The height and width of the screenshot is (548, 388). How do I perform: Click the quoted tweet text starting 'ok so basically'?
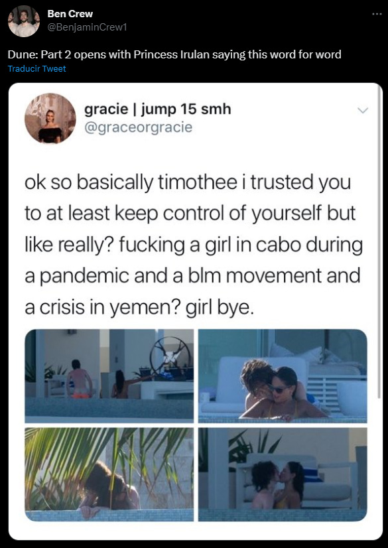pos(194,245)
